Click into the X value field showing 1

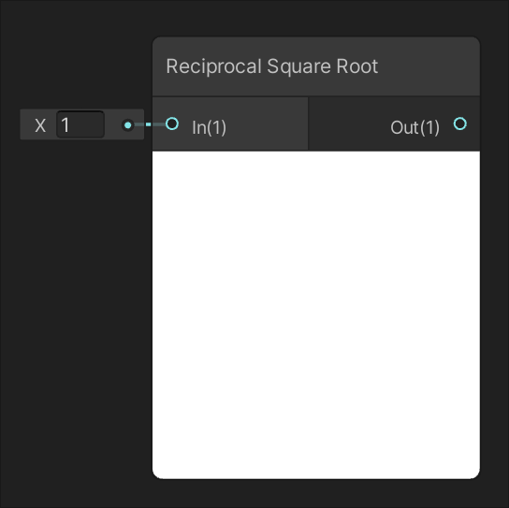pyautogui.click(x=80, y=124)
